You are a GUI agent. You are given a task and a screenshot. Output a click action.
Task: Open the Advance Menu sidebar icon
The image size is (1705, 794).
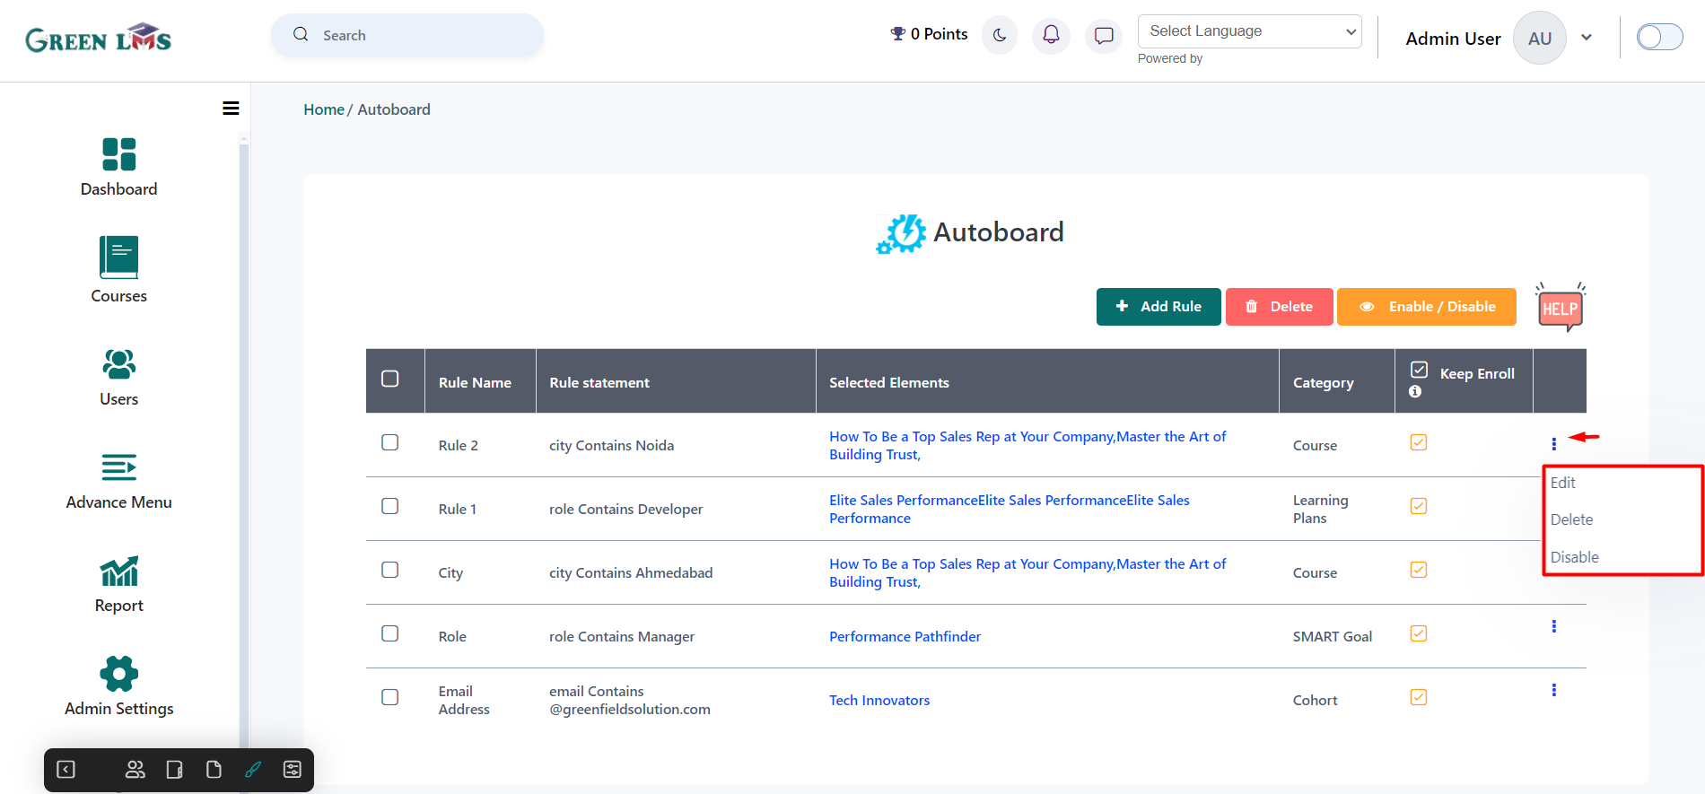pyautogui.click(x=118, y=467)
